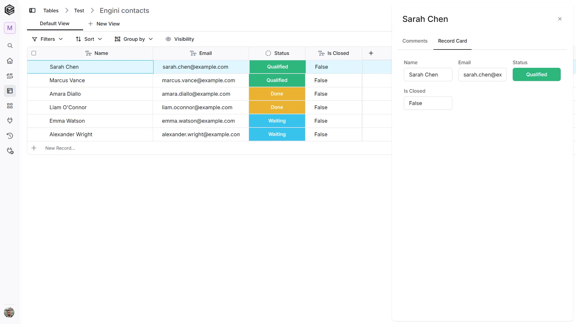Toggle the sidebar panel icon
Viewport: 576px width, 324px height.
(x=32, y=10)
